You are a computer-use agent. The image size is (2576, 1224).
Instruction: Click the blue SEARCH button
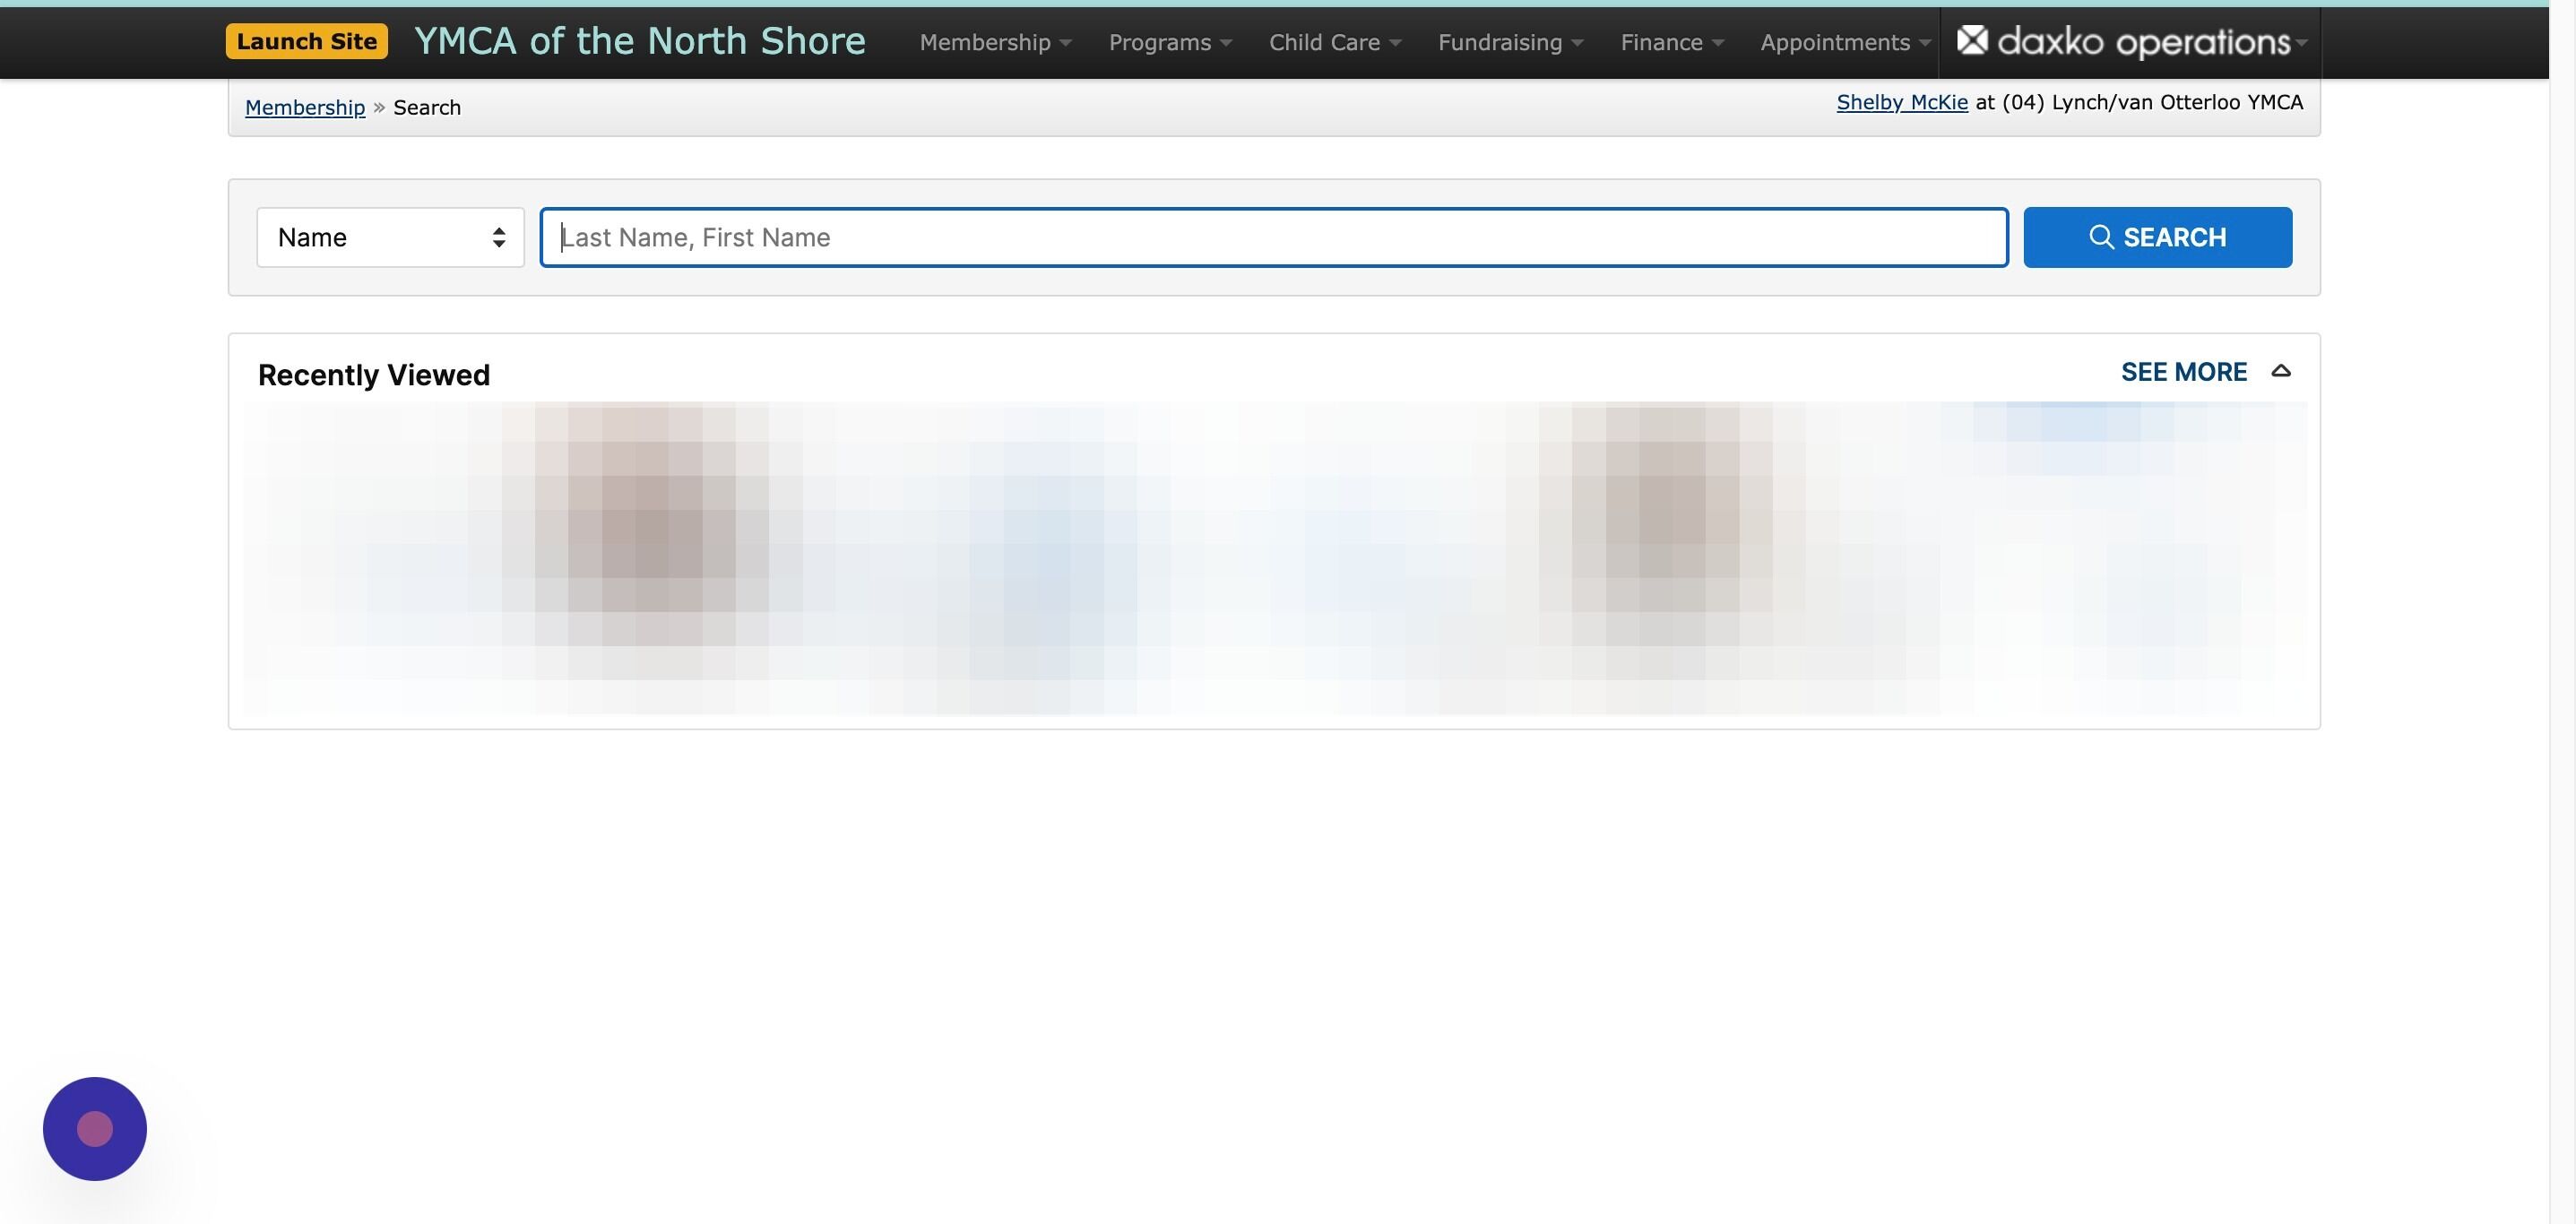(2158, 237)
